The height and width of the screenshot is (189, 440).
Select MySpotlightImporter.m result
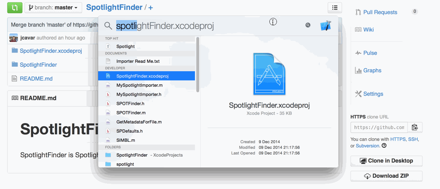(x=147, y=85)
